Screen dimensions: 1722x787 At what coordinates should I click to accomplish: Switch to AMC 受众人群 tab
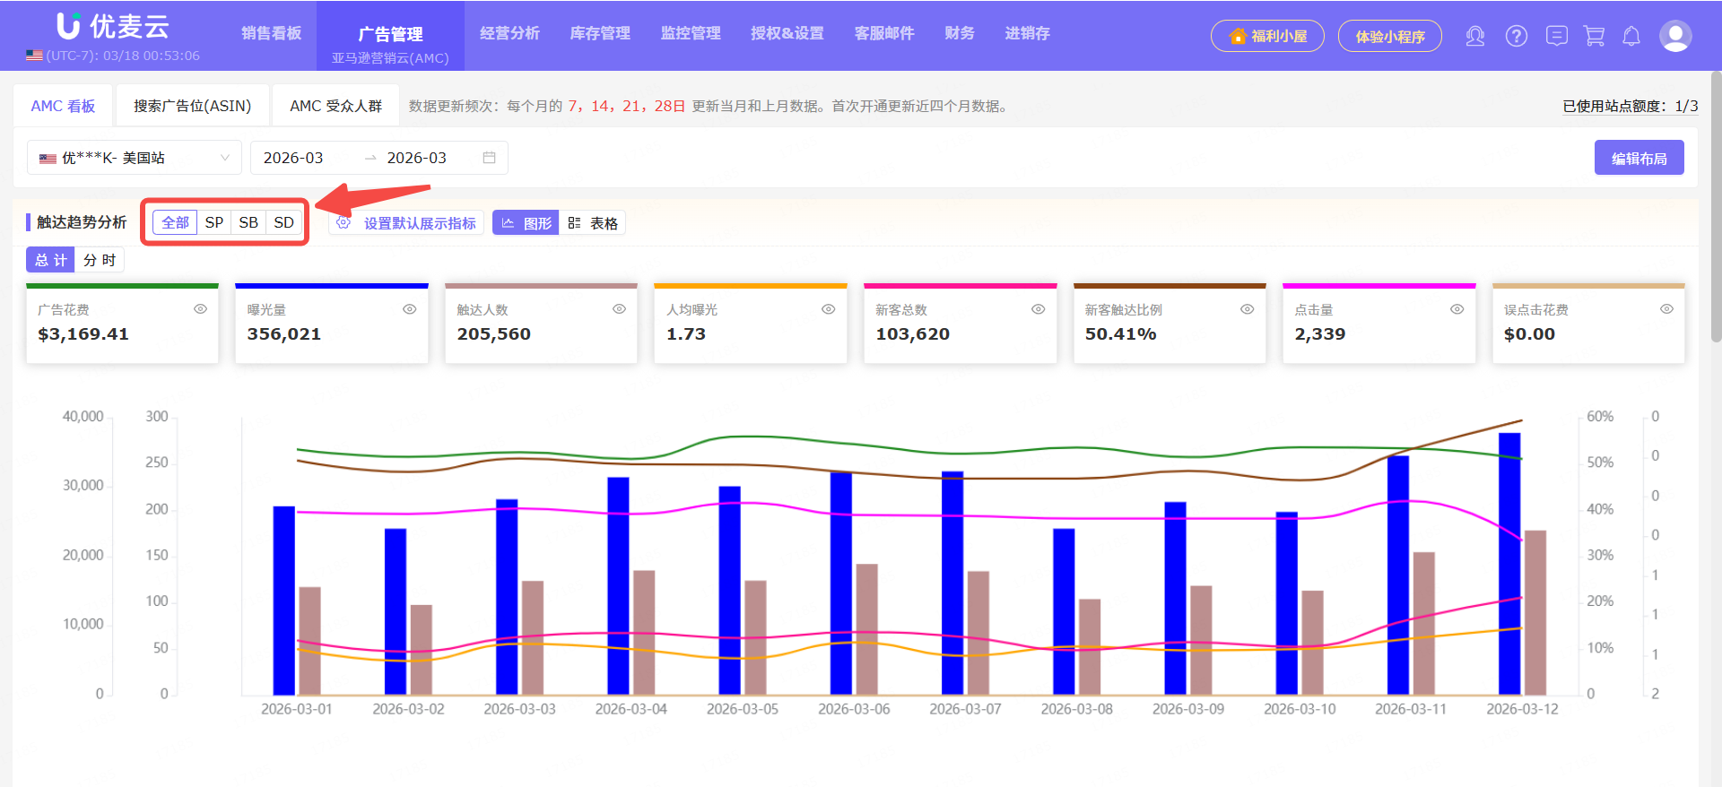coord(335,106)
